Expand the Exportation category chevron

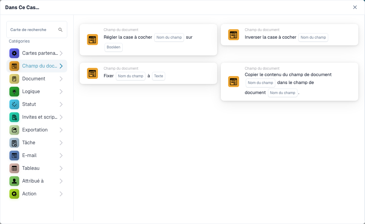point(61,130)
